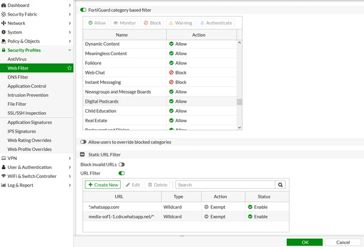
Task: Click the Dashboard gauge icon in sidebar
Action: point(3,5)
